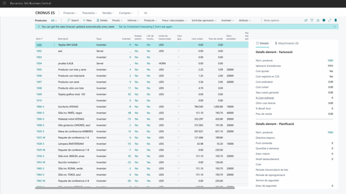Click 'Mesa de conferencia AMBERES' cell
The width and height of the screenshot is (346, 194).
point(76,131)
